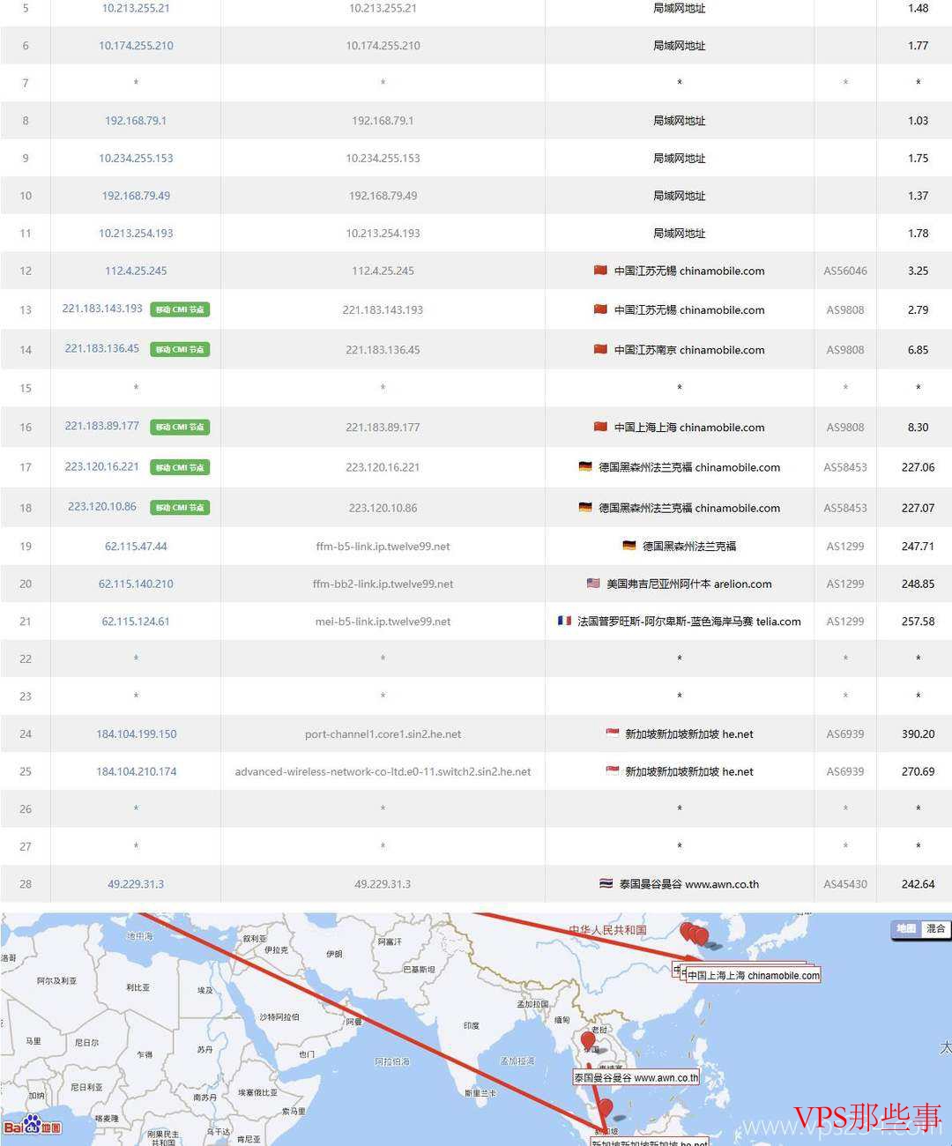Click the CMI node badge next to 223.120.16.221
The image size is (952, 1146).
[180, 467]
